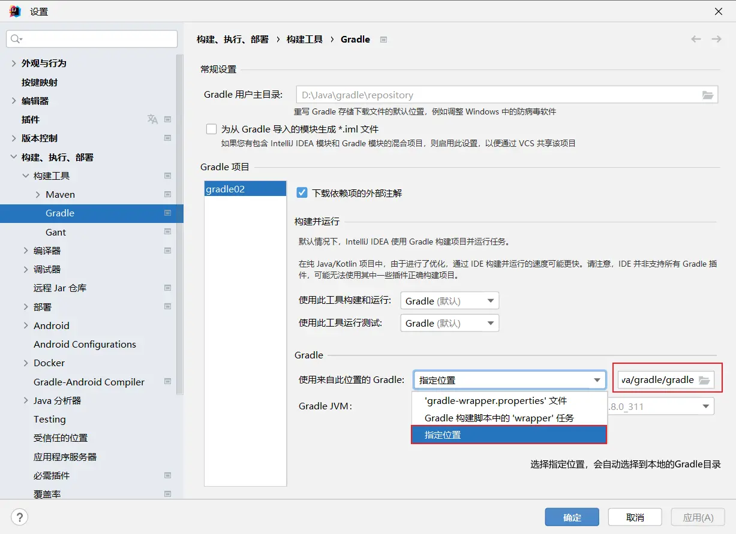Open 使用此工具构建和运行 dropdown

tap(449, 301)
